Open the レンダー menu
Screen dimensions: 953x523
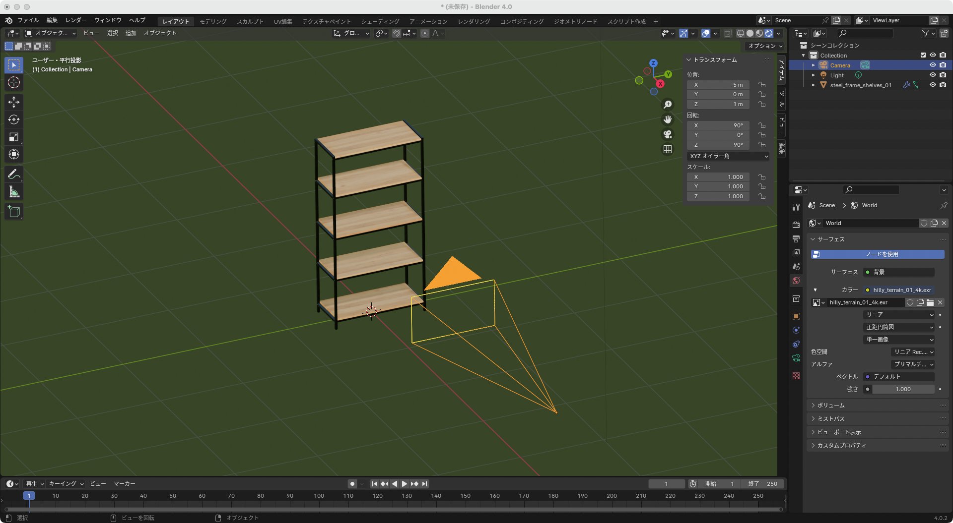tap(76, 20)
